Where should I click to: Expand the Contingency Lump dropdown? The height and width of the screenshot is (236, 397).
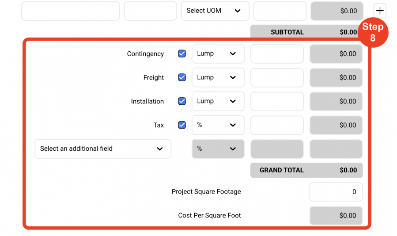point(218,53)
